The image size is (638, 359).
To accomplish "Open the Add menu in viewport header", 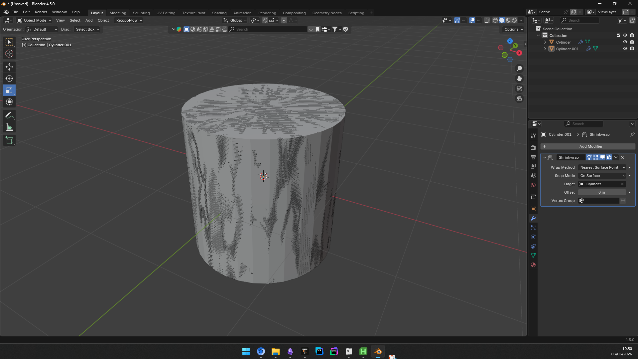I will pyautogui.click(x=89, y=20).
